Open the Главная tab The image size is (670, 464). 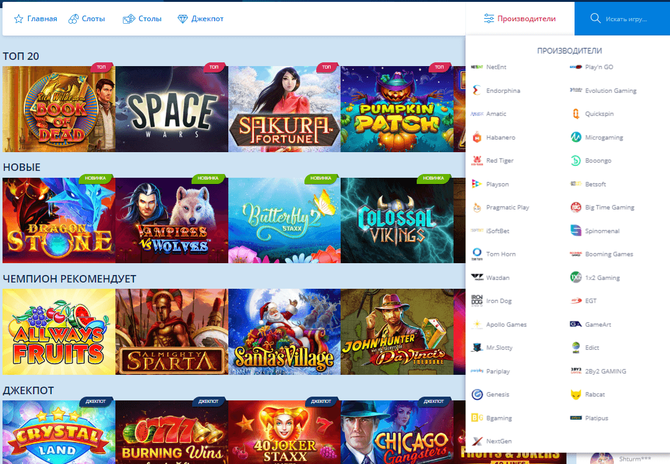[36, 19]
